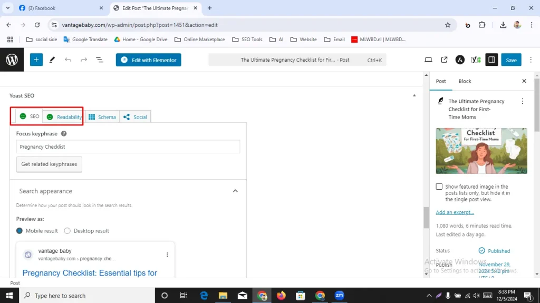
Task: Open the Yoast SEO toolbar icon
Action: [476, 60]
